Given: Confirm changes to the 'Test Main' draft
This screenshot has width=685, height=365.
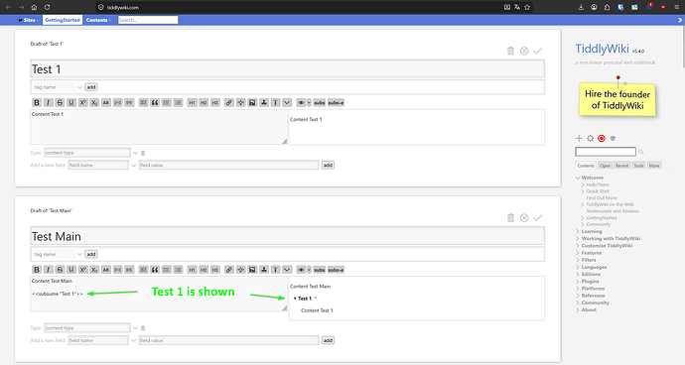Looking at the screenshot, I should point(538,217).
